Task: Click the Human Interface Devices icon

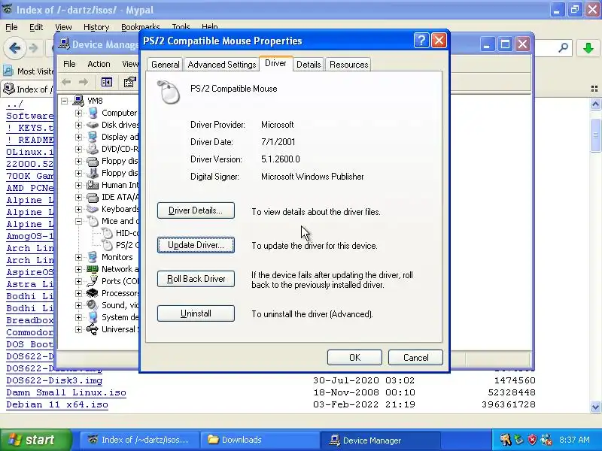Action: coord(92,185)
